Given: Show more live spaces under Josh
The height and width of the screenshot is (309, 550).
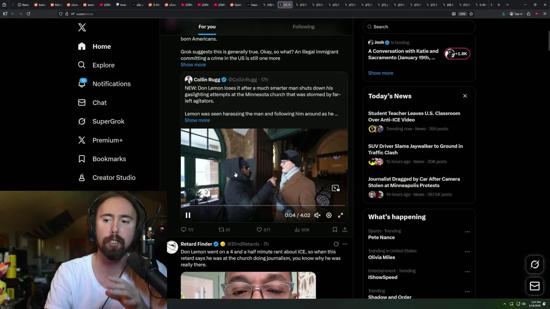Looking at the screenshot, I should pyautogui.click(x=381, y=73).
